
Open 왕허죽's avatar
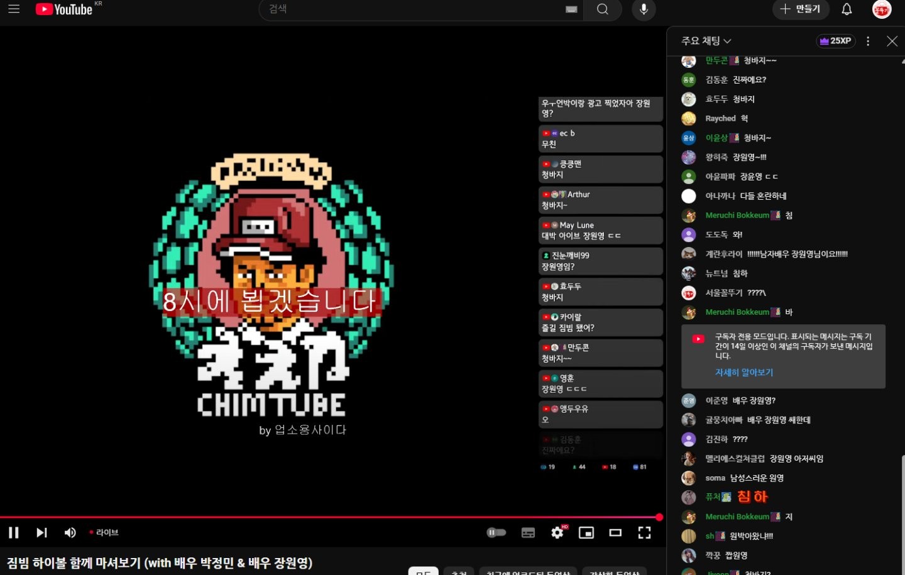[689, 157]
